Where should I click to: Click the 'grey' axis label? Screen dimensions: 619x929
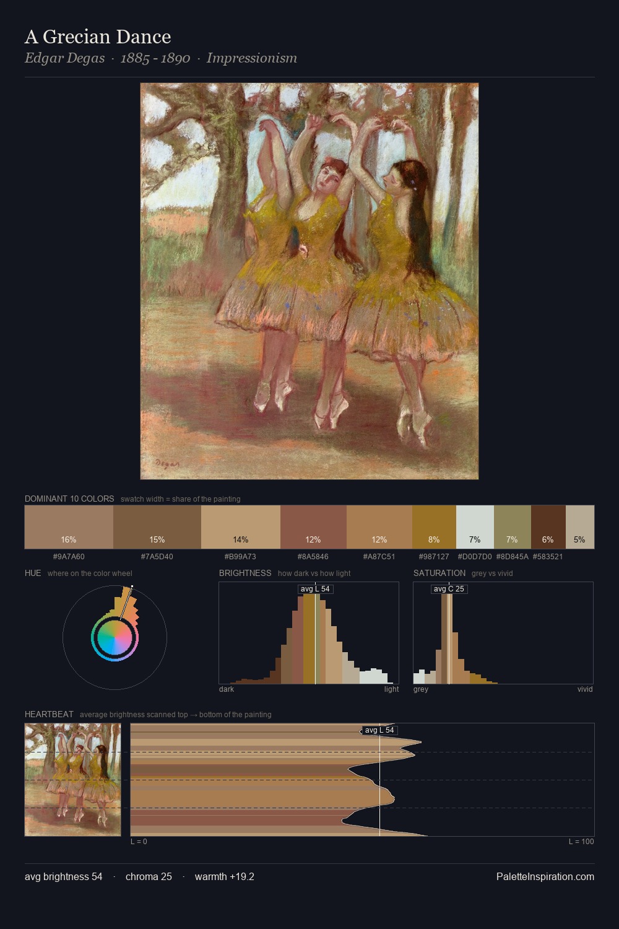[421, 689]
